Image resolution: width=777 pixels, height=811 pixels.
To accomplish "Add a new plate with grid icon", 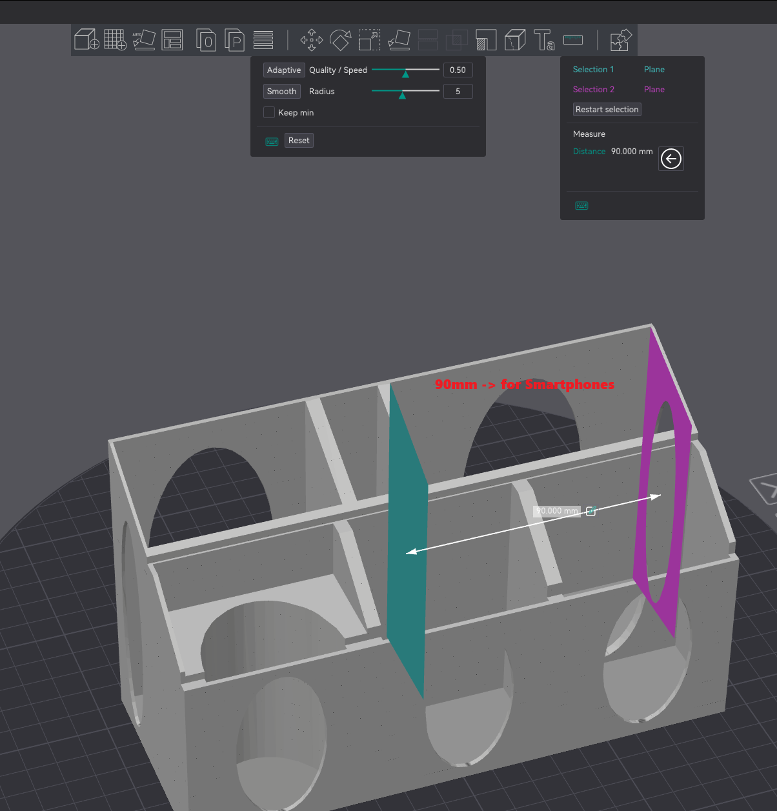I will pyautogui.click(x=115, y=40).
